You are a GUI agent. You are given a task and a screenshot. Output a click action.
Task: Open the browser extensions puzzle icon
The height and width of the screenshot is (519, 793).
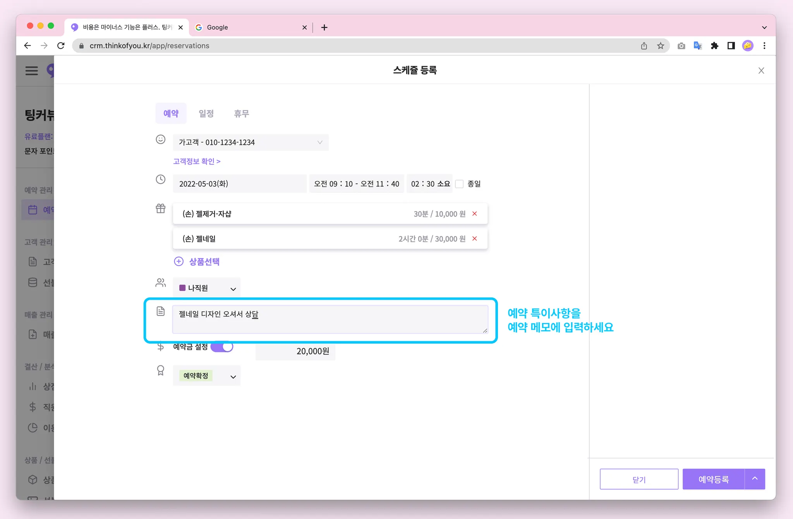click(714, 46)
